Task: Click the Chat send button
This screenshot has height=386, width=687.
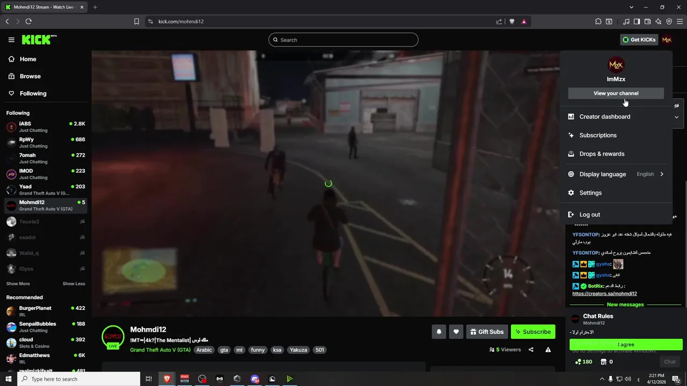Action: 670,362
